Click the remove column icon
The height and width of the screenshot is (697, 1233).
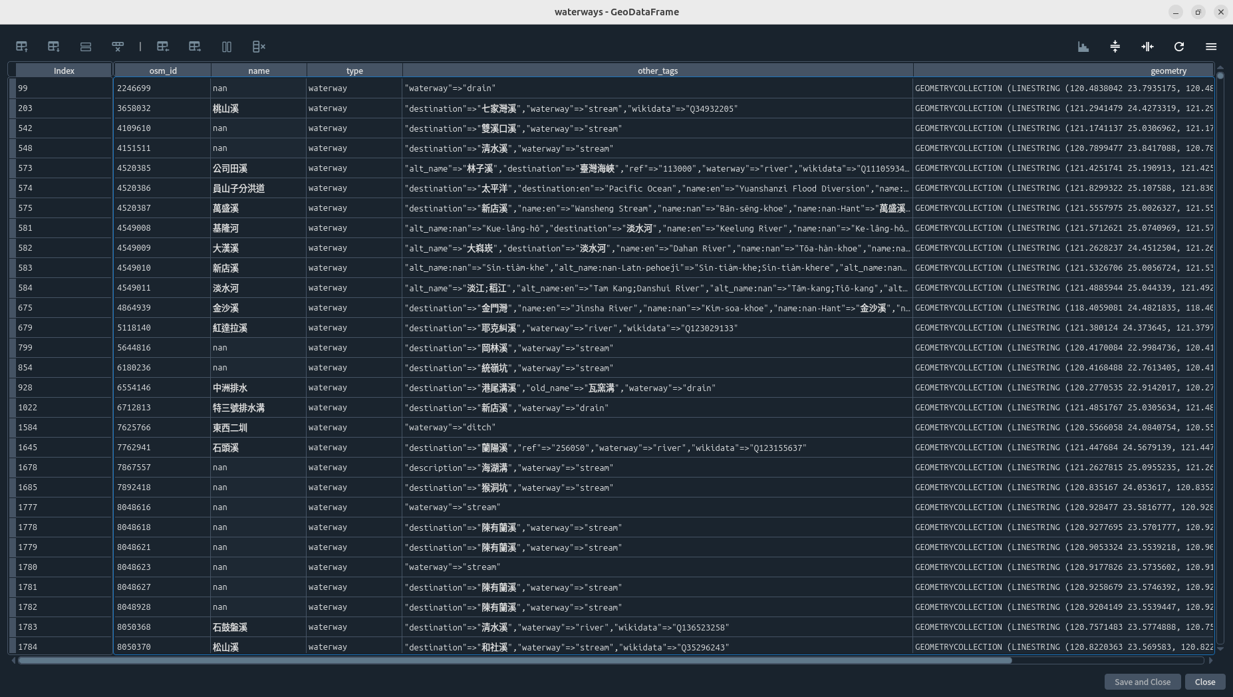tap(259, 47)
